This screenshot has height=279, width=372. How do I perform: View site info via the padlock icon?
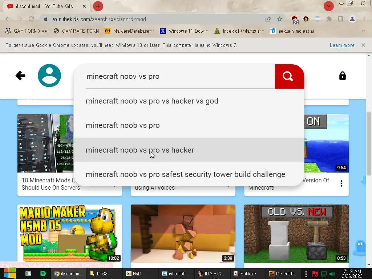coord(46,19)
